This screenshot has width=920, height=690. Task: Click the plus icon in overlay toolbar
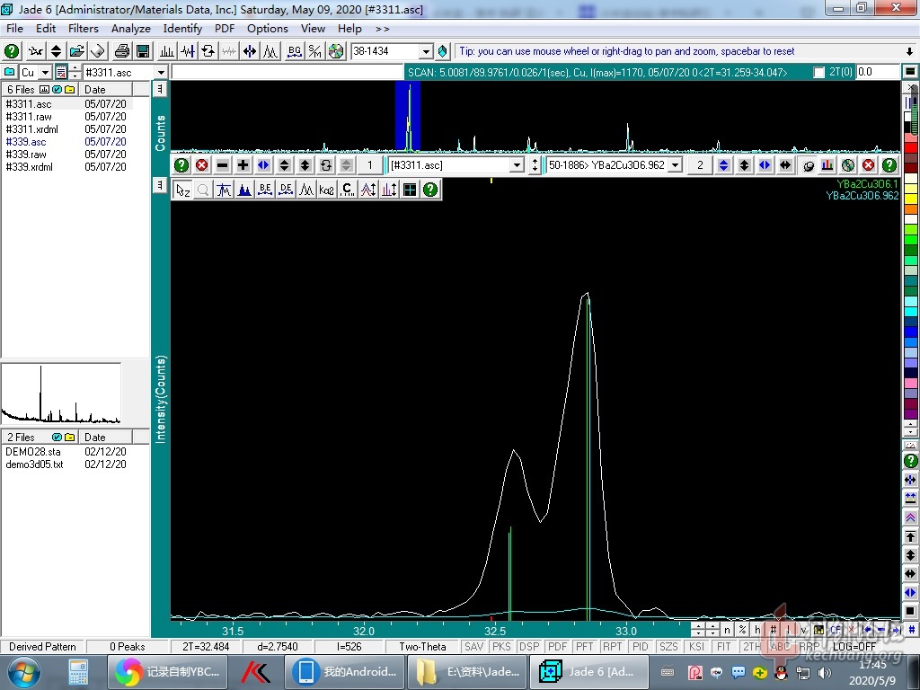243,165
